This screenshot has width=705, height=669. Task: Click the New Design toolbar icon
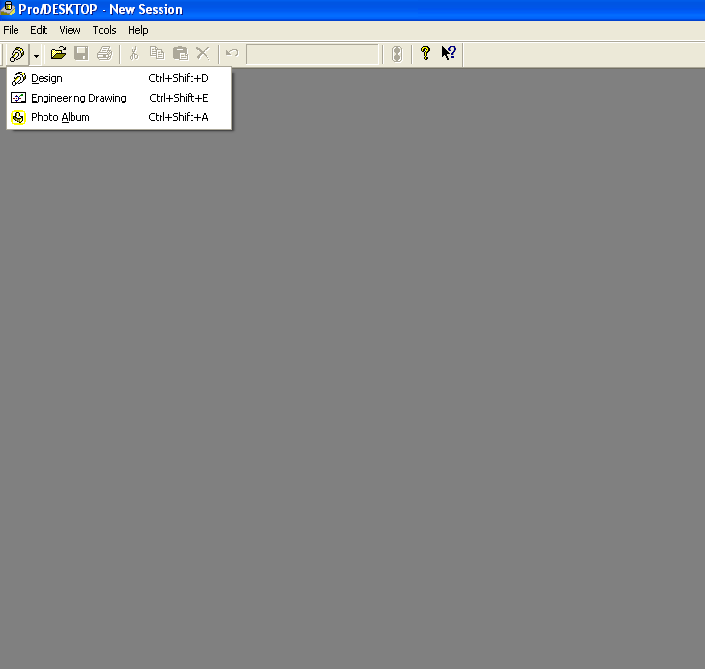[x=17, y=54]
